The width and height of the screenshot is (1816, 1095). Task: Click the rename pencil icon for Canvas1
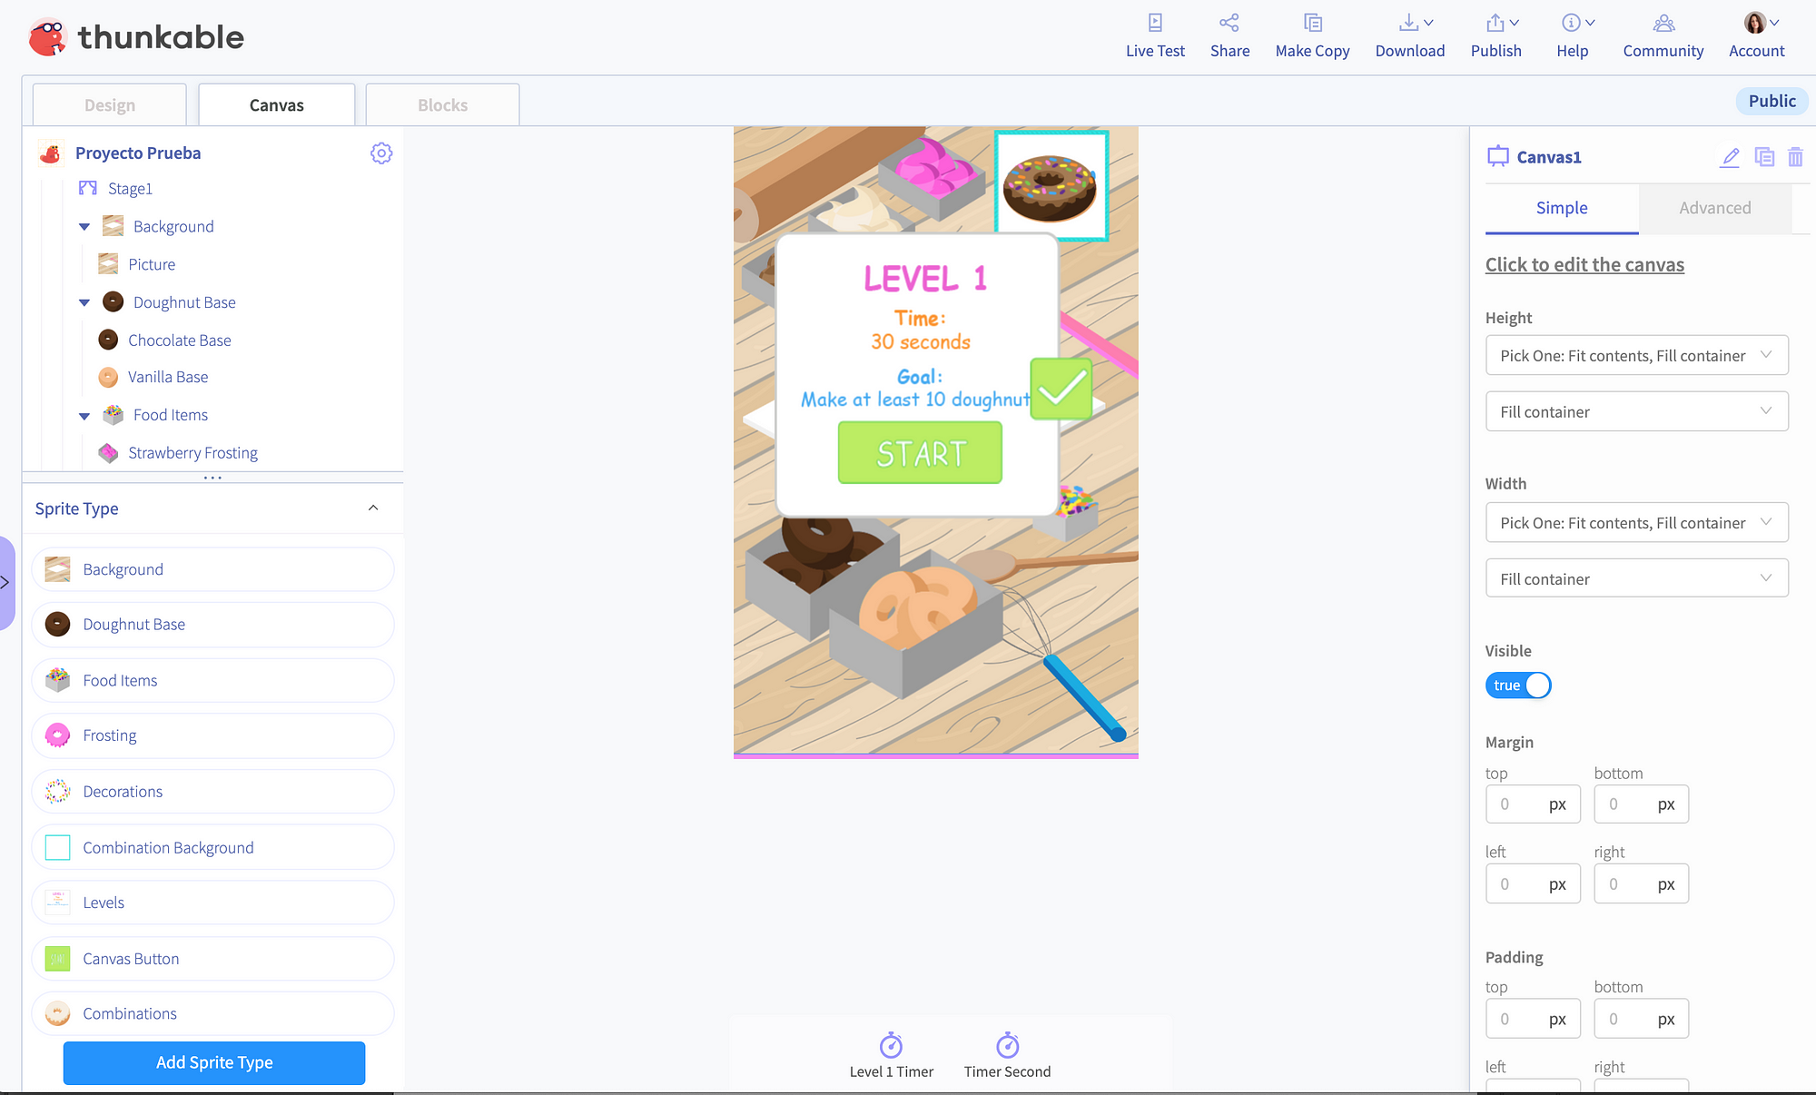(1731, 157)
